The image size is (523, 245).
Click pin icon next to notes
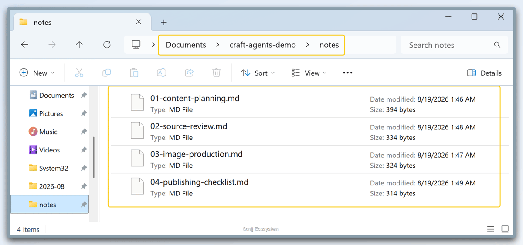(84, 205)
